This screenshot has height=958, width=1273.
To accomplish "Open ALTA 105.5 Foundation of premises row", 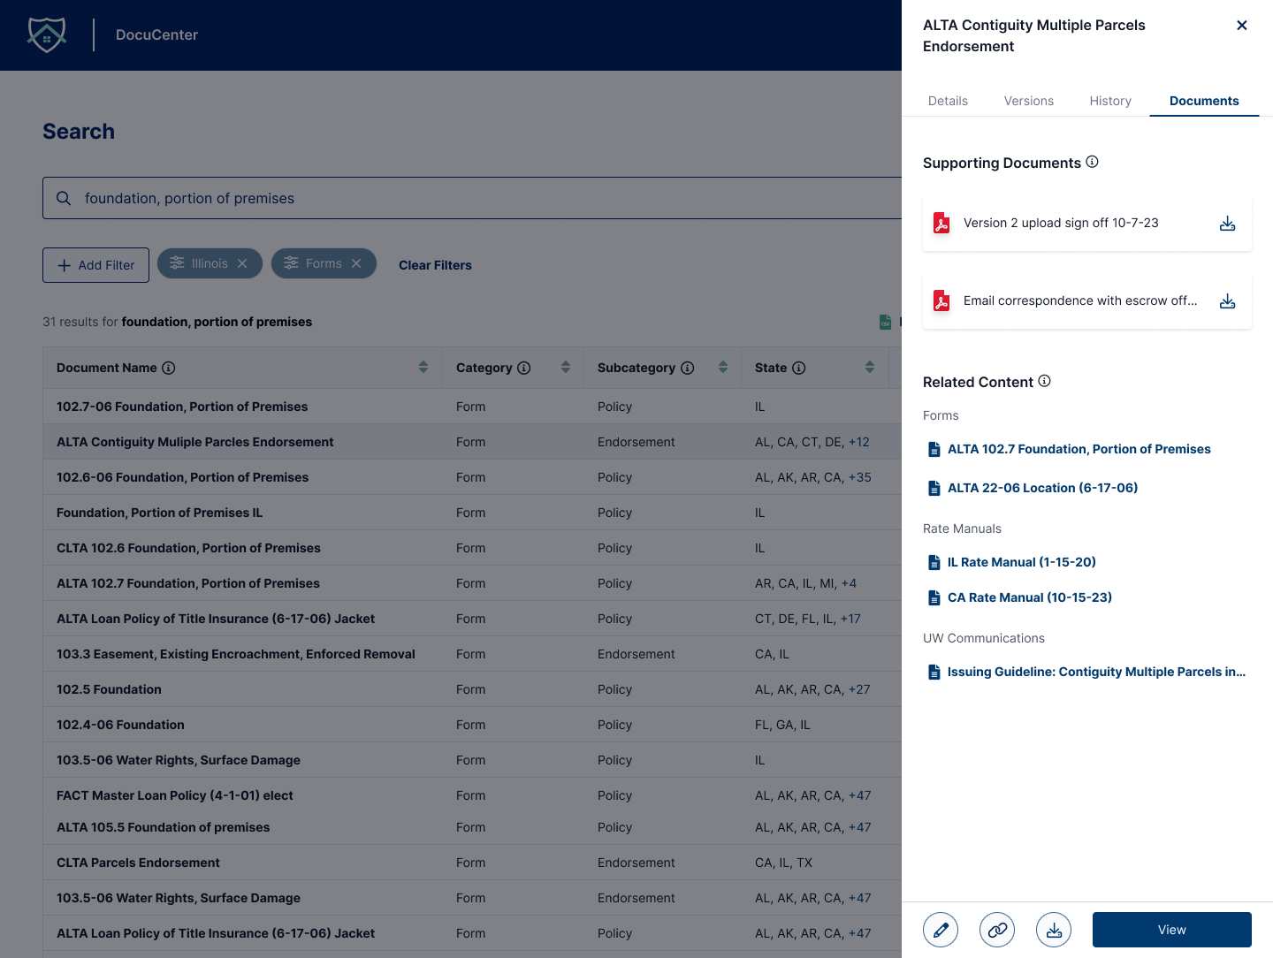I will pos(472,827).
